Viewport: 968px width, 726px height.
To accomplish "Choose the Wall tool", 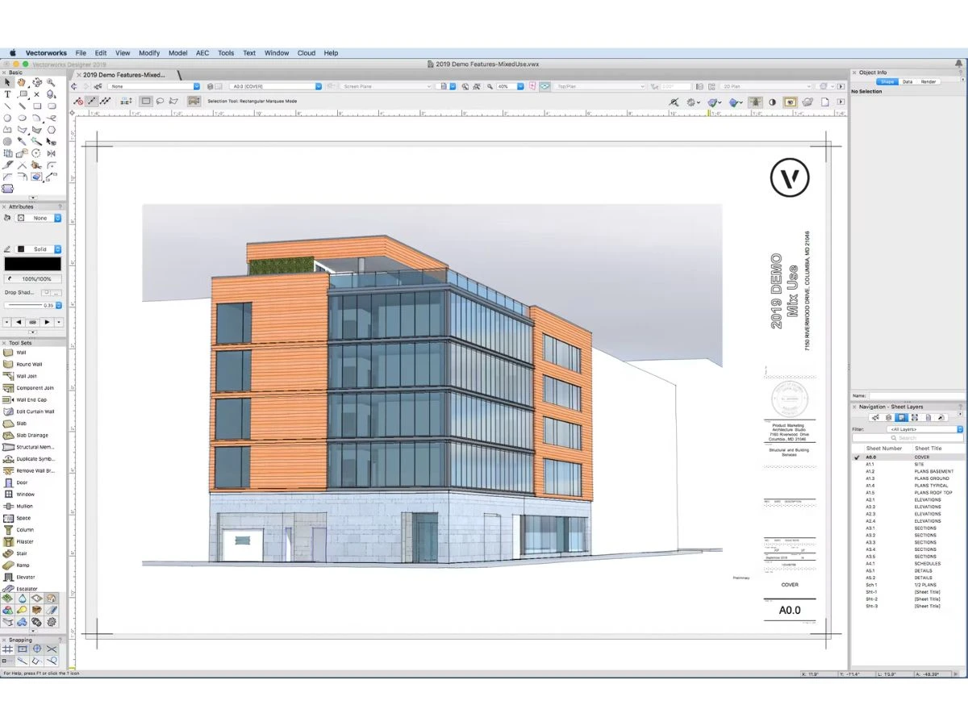I will pyautogui.click(x=22, y=353).
